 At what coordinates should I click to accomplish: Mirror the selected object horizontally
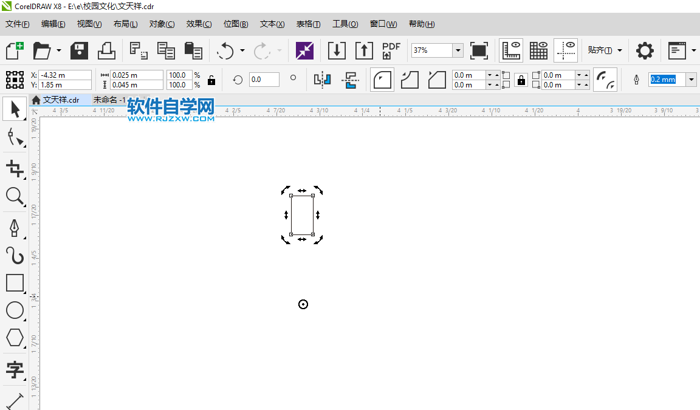click(x=323, y=80)
